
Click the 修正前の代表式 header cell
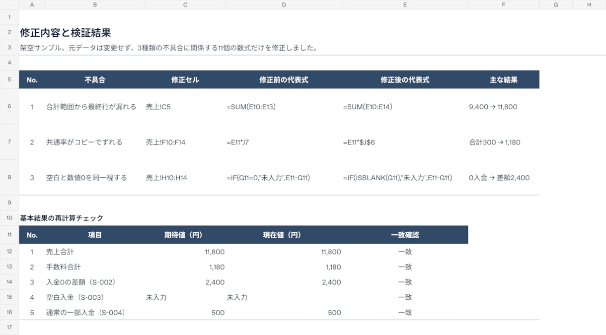click(284, 79)
